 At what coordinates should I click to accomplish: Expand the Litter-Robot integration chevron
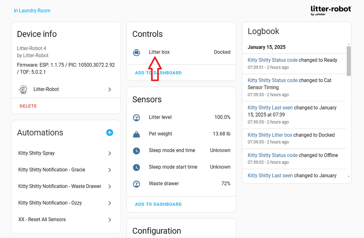click(x=110, y=90)
